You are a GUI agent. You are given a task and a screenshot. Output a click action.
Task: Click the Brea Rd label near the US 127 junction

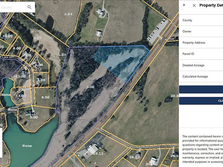107,133
